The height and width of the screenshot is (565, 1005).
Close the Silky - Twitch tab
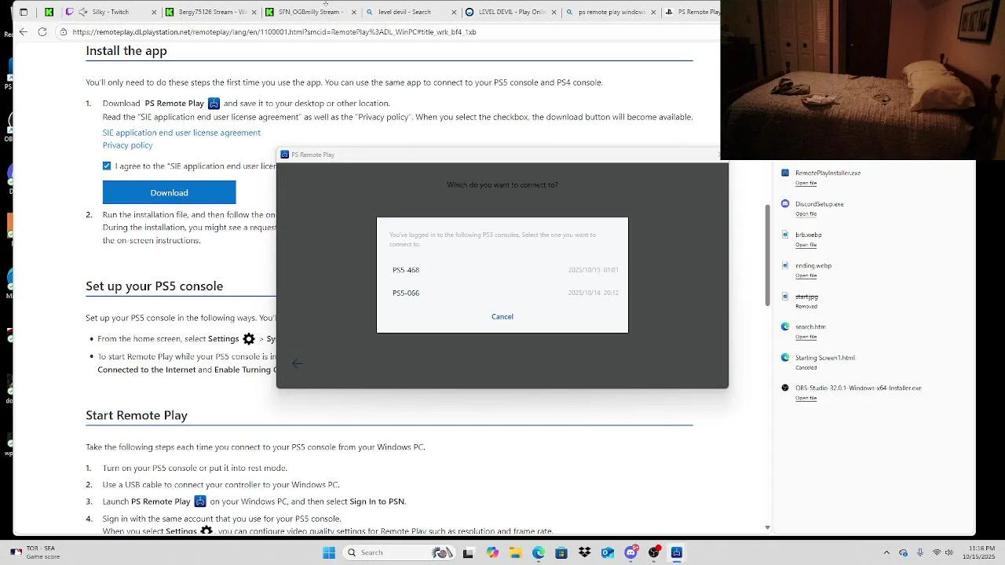[x=154, y=13]
